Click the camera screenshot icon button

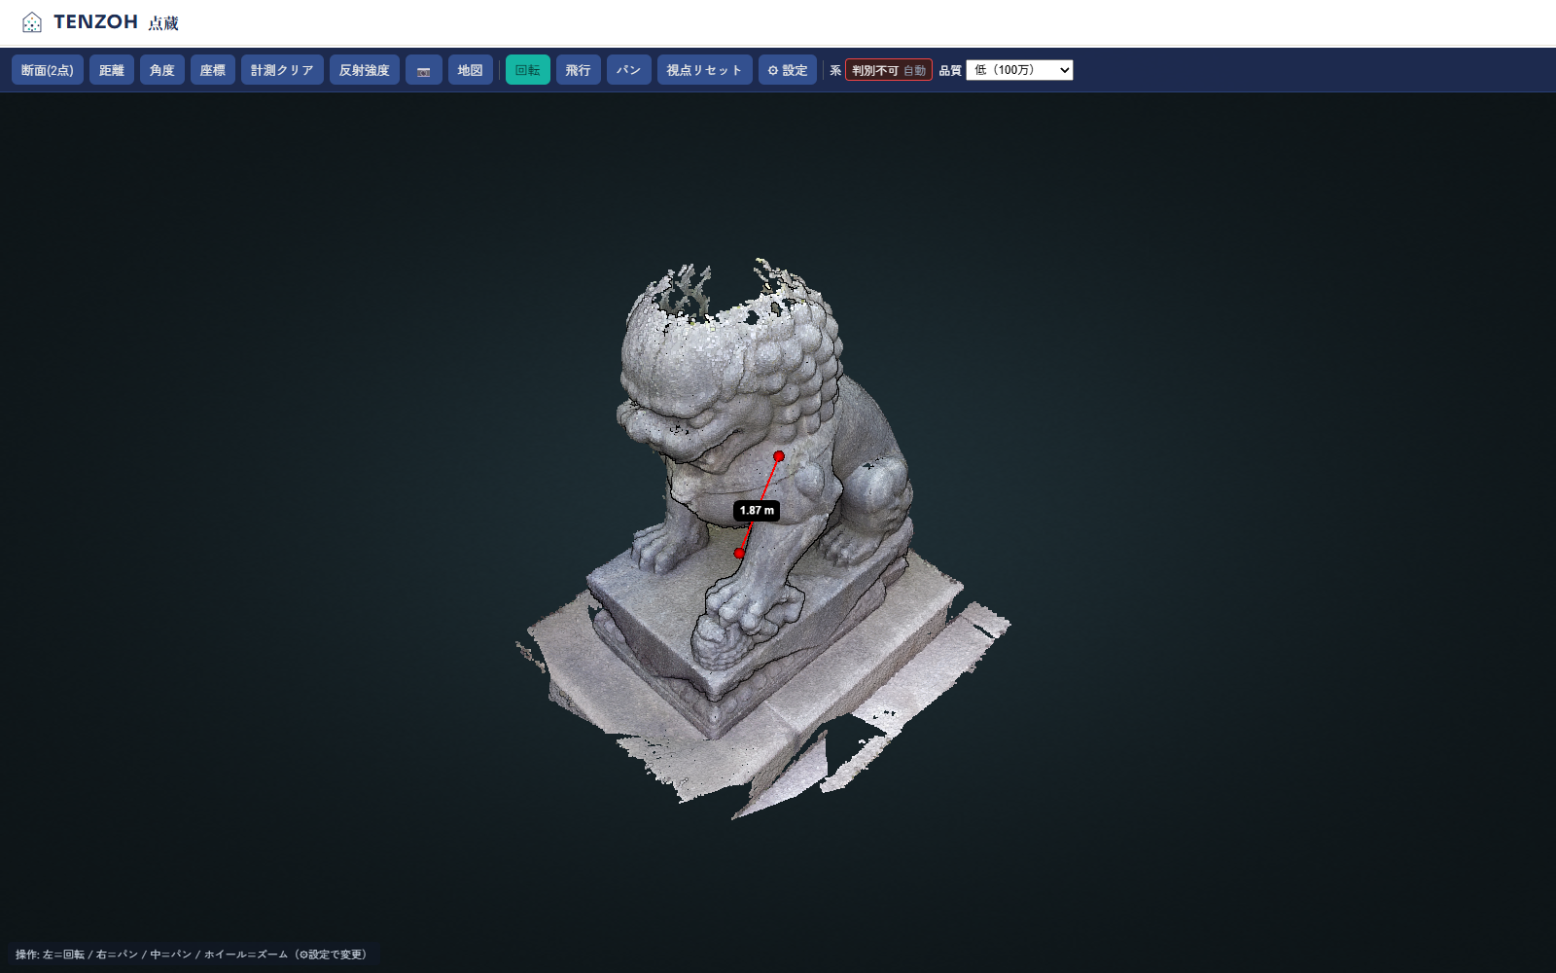tap(424, 70)
